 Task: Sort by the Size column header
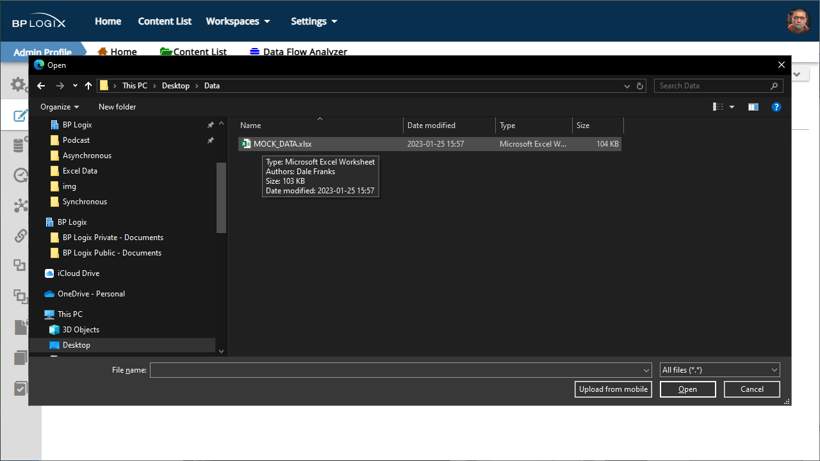click(x=598, y=125)
